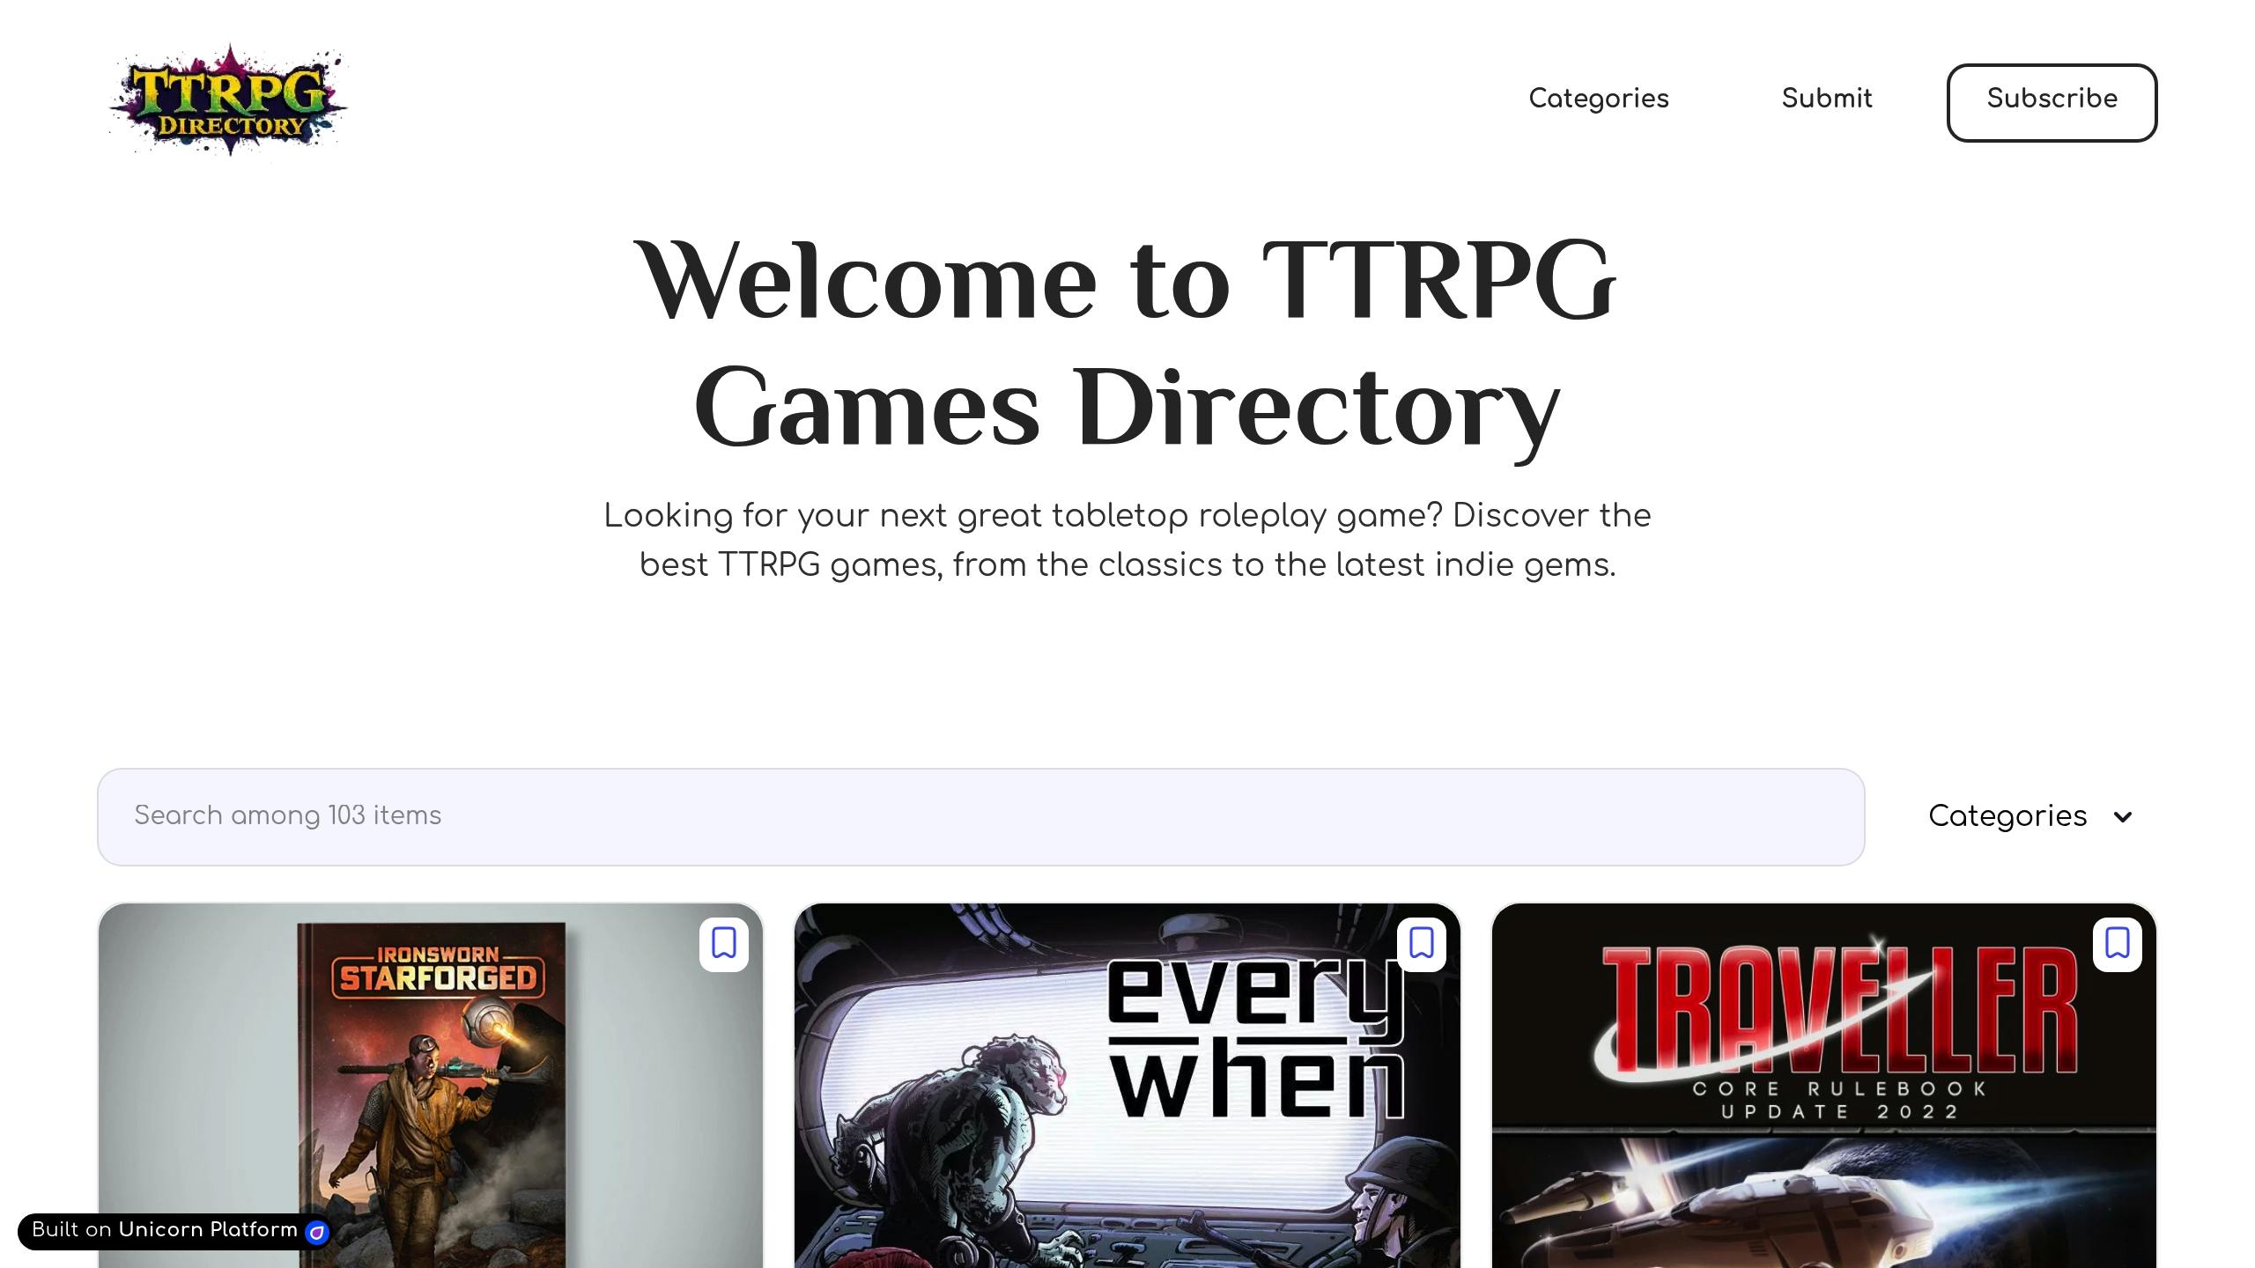
Task: Bookmark the Everywhen card
Action: (1421, 944)
